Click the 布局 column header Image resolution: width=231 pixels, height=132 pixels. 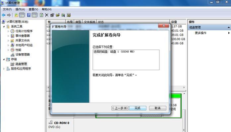click(70, 22)
